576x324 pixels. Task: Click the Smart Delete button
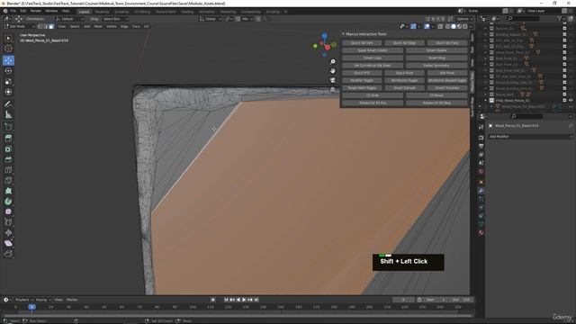(436, 50)
